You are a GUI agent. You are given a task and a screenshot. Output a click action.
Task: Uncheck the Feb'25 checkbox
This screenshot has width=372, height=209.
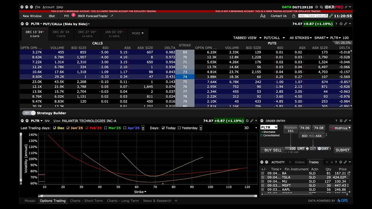click(x=87, y=128)
